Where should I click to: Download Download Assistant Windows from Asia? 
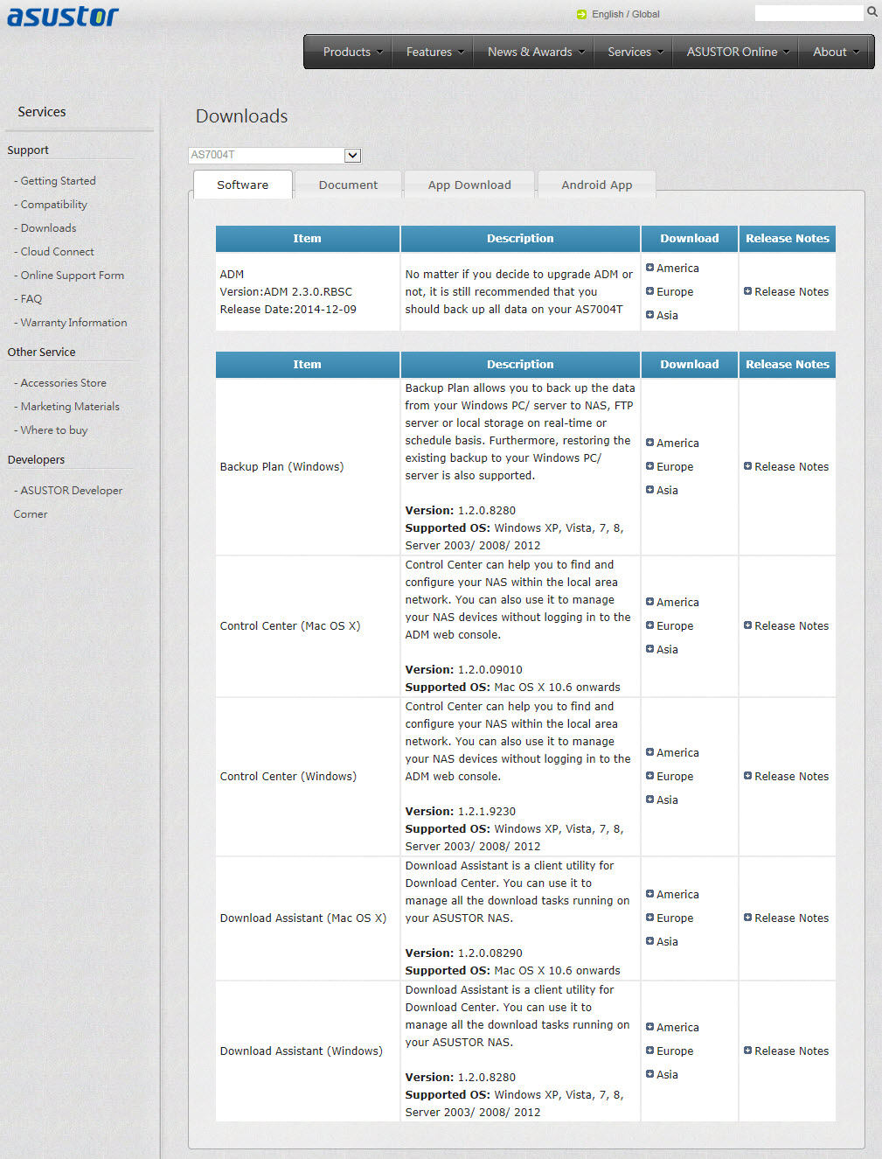(667, 1074)
